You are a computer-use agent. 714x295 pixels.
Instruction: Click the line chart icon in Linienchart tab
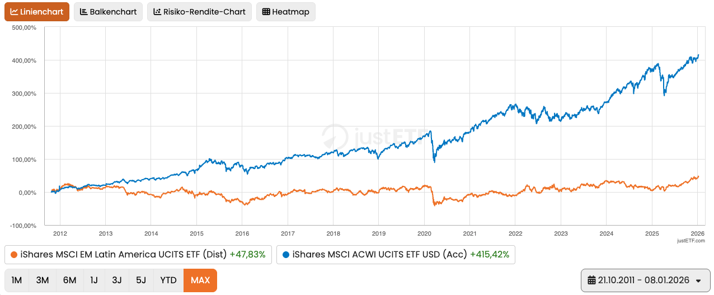(14, 12)
